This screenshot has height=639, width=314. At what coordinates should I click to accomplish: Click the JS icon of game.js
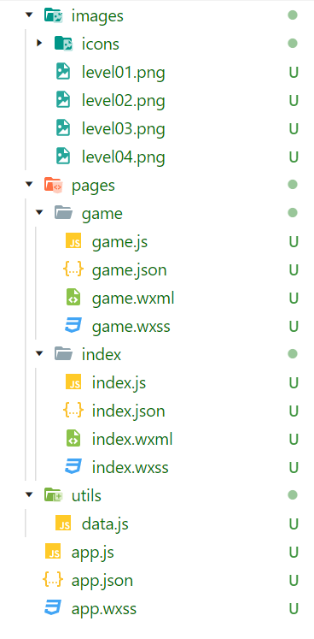pos(73,241)
